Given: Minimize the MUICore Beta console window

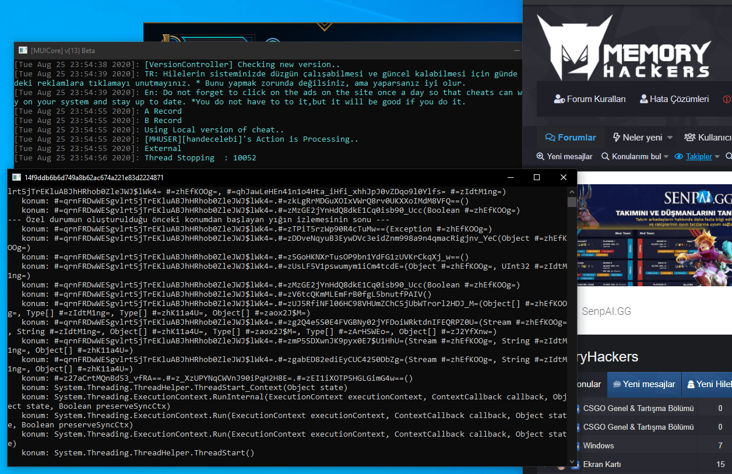Looking at the screenshot, I should point(516,50).
